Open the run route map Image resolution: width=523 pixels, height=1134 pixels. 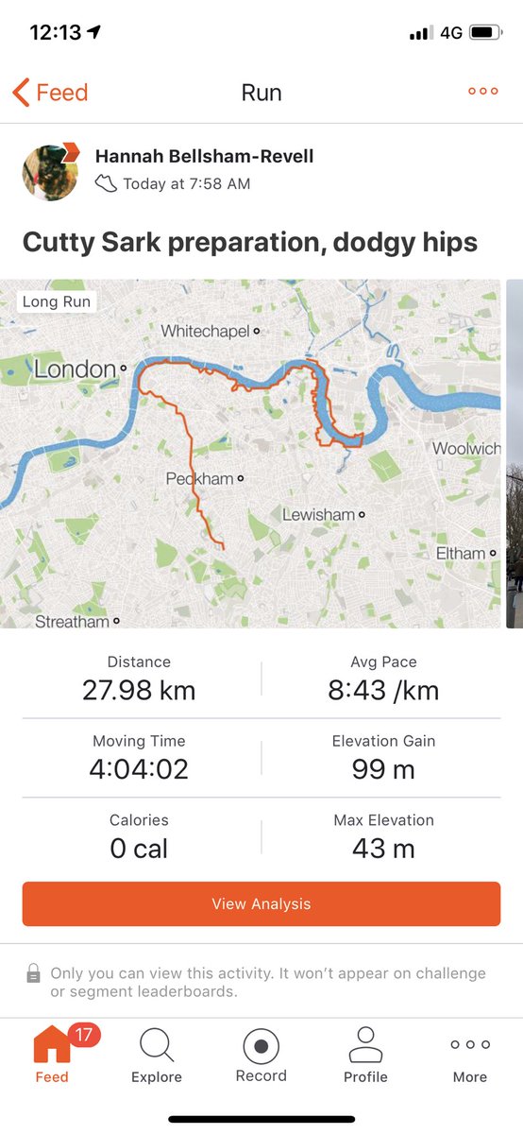coord(250,454)
